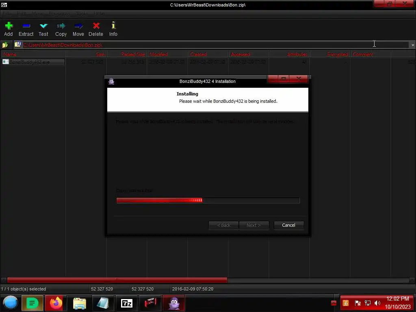This screenshot has width=416, height=312.
Task: Sort by the Encrypted column header
Action: [x=330, y=54]
